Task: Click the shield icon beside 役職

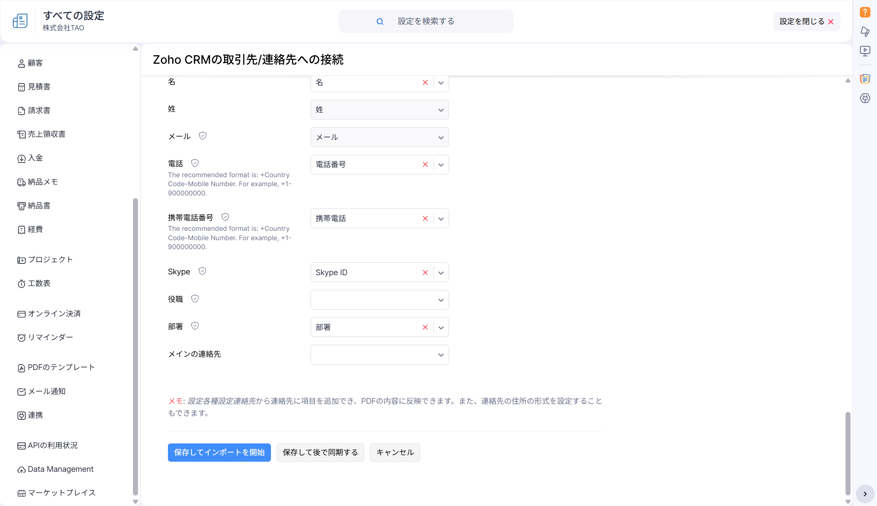Action: [x=195, y=298]
